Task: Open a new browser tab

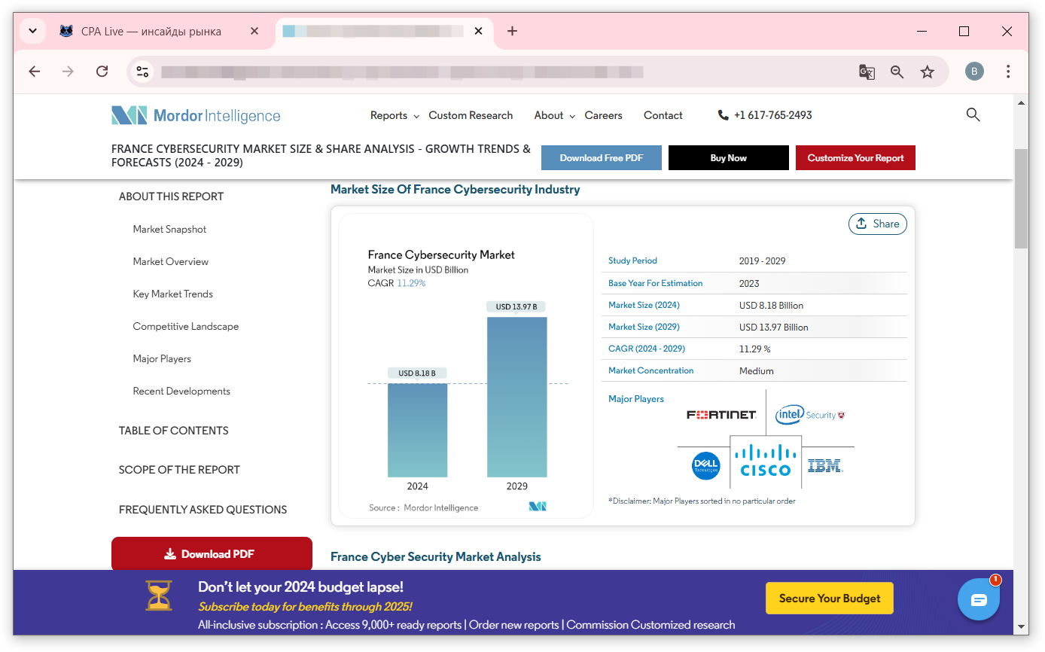Action: [512, 31]
